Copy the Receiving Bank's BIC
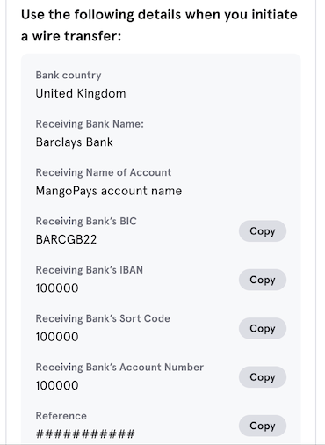 263,231
